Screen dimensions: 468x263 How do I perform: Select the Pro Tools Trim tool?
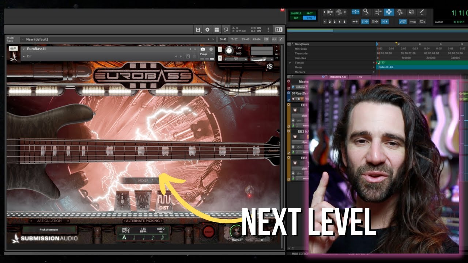378,12
